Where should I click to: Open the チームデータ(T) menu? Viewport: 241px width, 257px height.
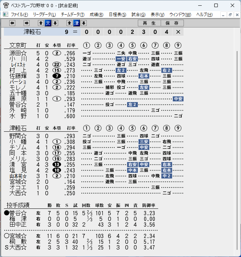click(x=73, y=15)
